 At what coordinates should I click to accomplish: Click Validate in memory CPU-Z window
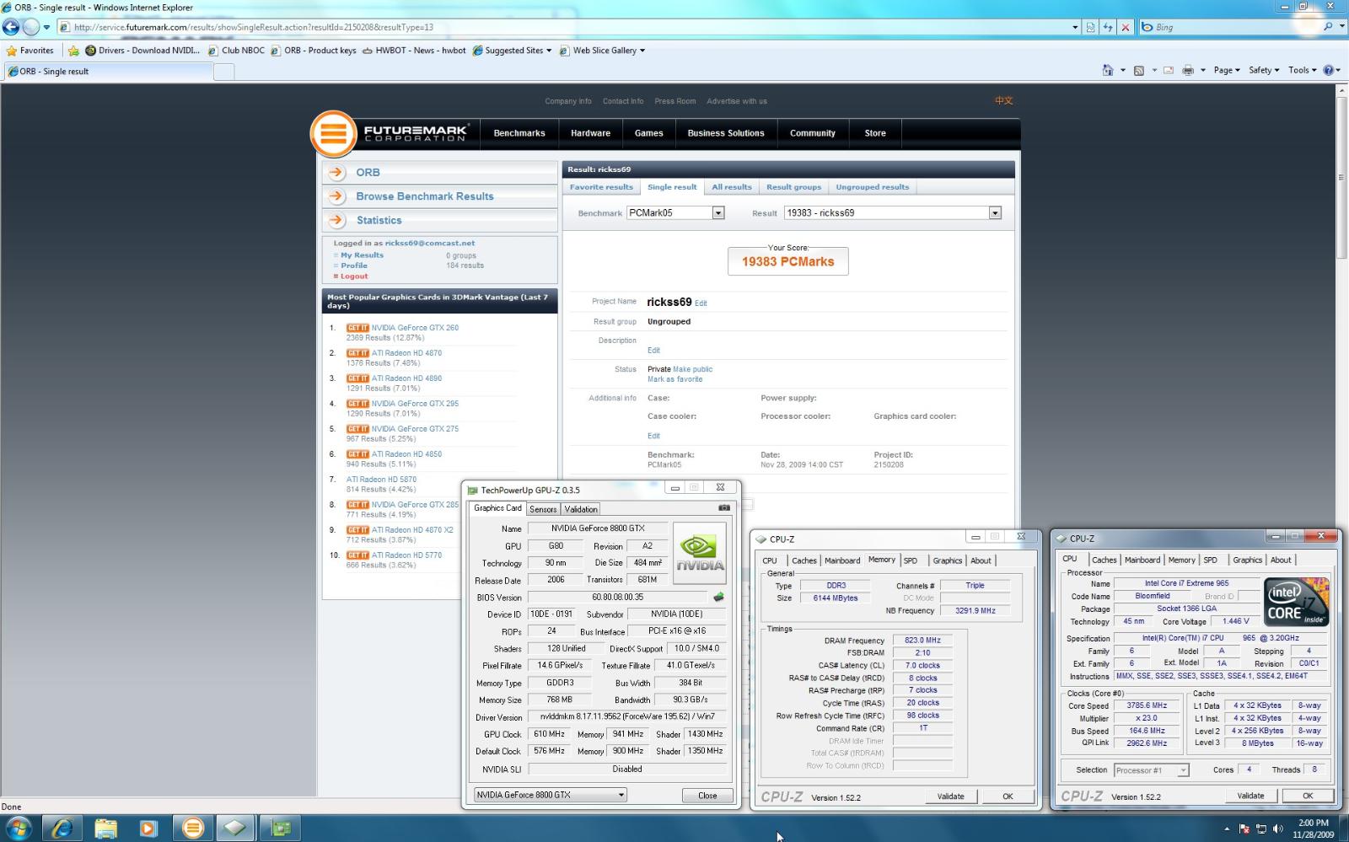(950, 796)
